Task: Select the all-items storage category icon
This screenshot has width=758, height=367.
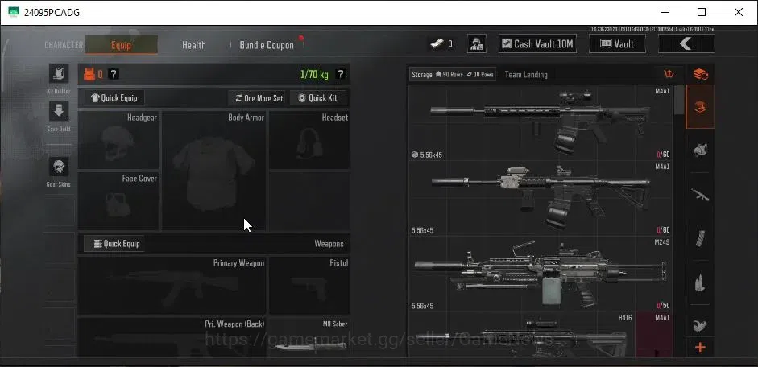Action: pos(701,107)
